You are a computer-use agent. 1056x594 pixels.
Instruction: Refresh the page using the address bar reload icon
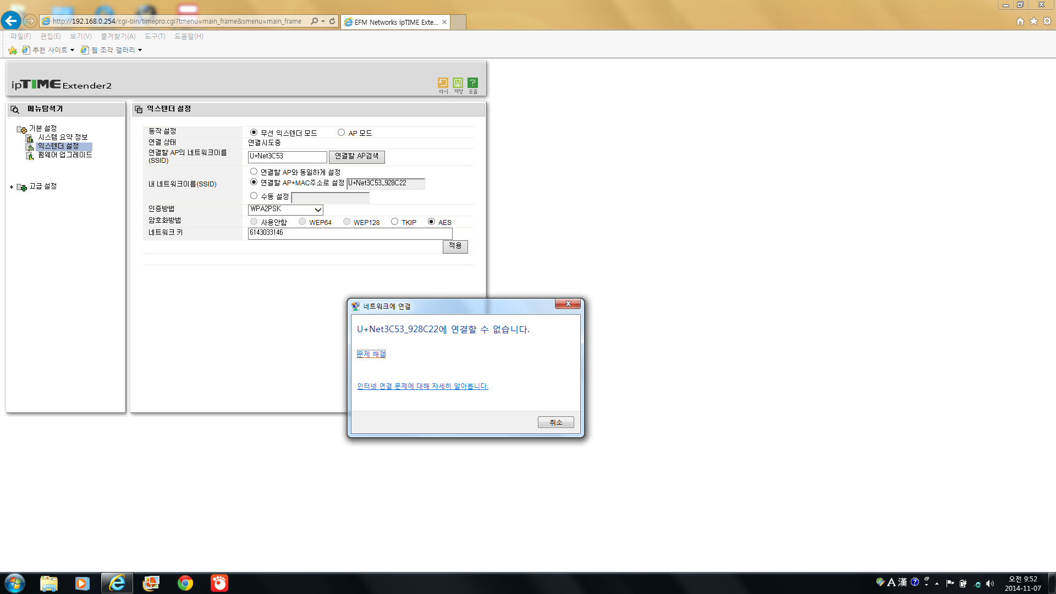pos(332,21)
